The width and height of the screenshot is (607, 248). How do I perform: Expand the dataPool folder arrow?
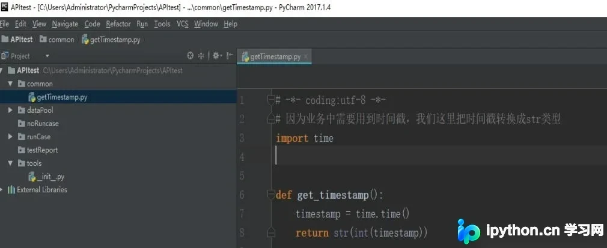pyautogui.click(x=10, y=110)
